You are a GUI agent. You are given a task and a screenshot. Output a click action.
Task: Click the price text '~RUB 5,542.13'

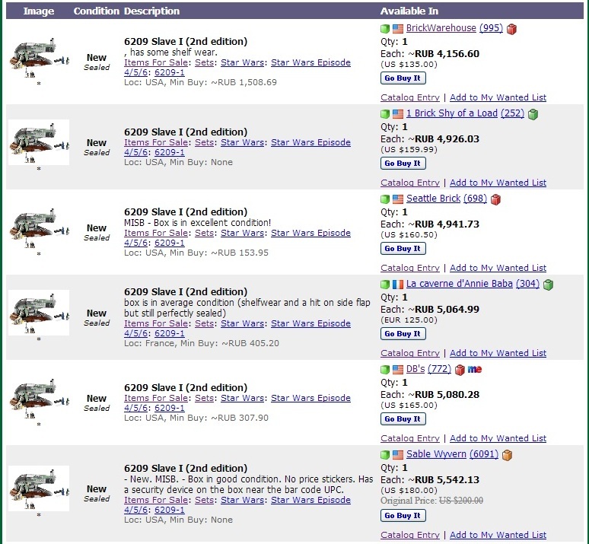point(444,480)
